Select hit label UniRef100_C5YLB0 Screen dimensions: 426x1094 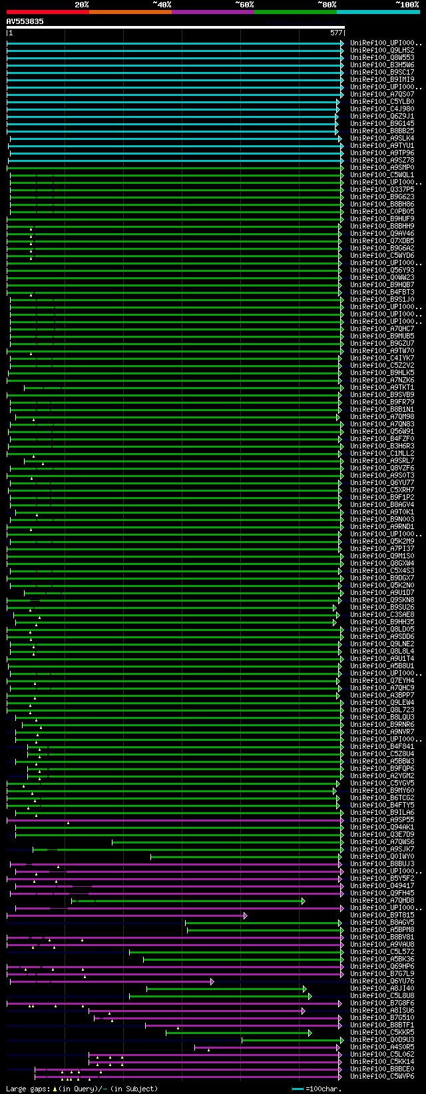382,101
